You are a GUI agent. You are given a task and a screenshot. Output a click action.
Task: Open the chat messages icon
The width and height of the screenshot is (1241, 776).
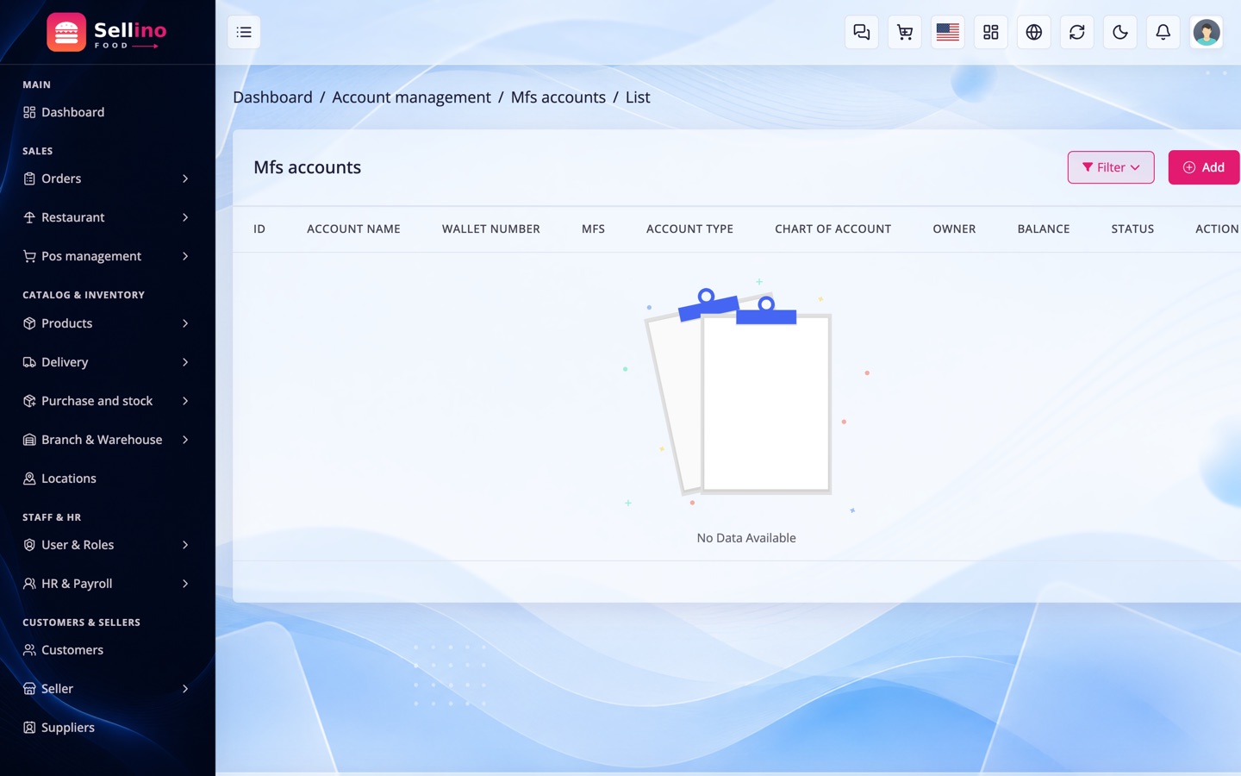(862, 32)
